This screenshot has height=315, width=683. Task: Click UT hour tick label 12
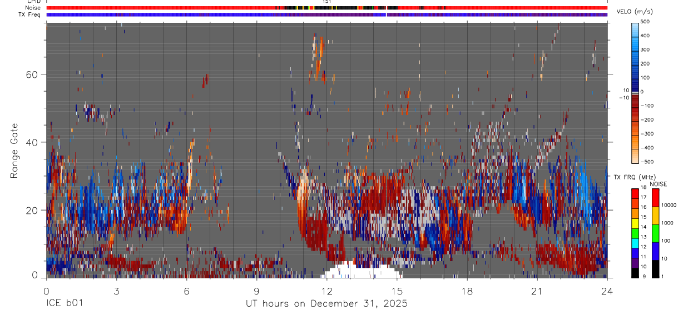tap(327, 291)
